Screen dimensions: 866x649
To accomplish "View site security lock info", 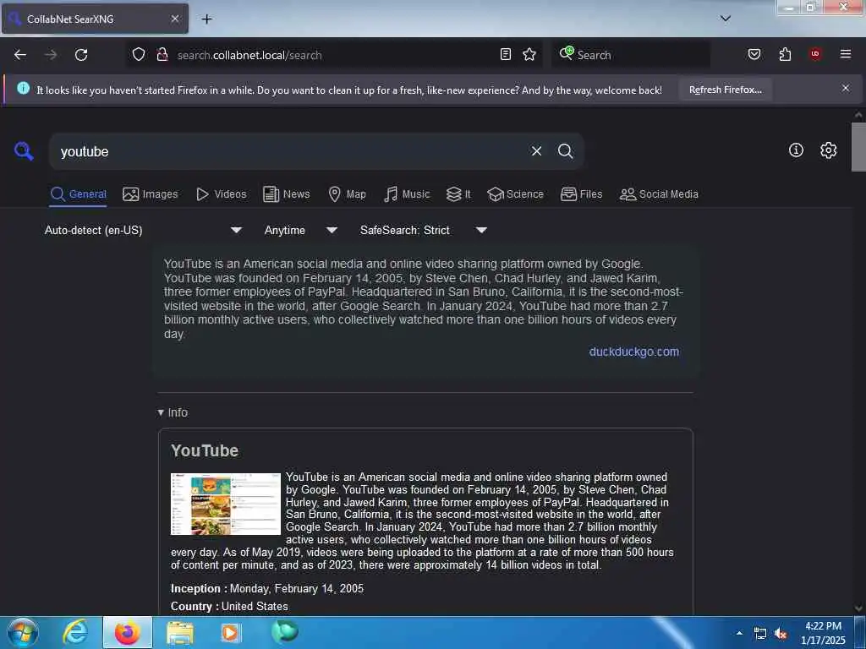I will [162, 55].
